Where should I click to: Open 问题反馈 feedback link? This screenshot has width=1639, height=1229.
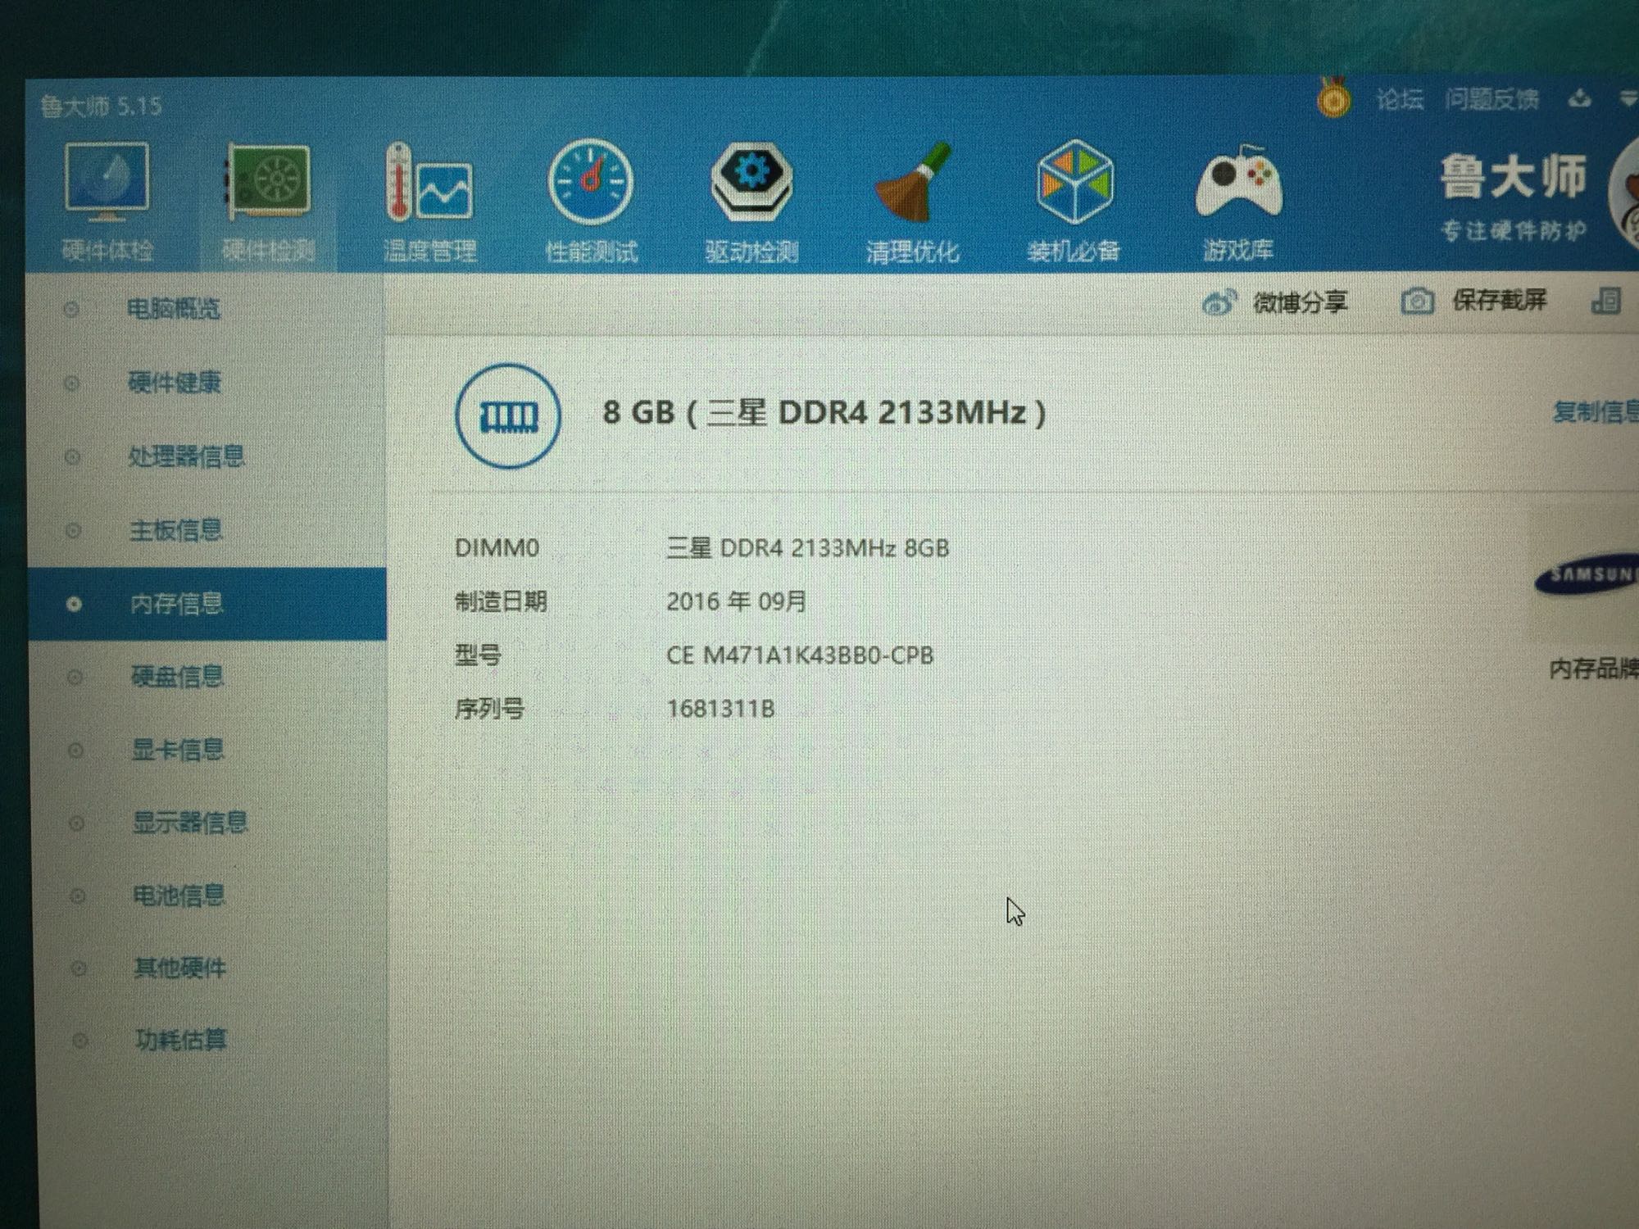click(x=1491, y=100)
